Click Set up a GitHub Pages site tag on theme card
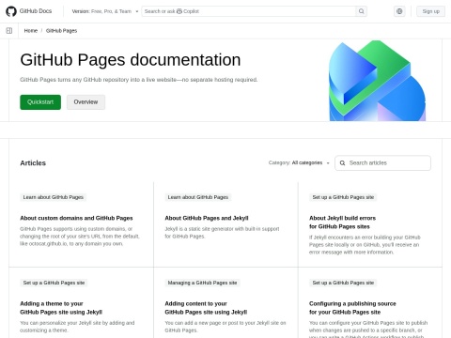The image size is (451, 338). tap(54, 283)
